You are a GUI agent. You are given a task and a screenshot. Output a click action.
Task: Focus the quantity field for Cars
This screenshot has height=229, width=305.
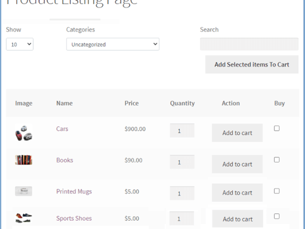click(x=182, y=131)
